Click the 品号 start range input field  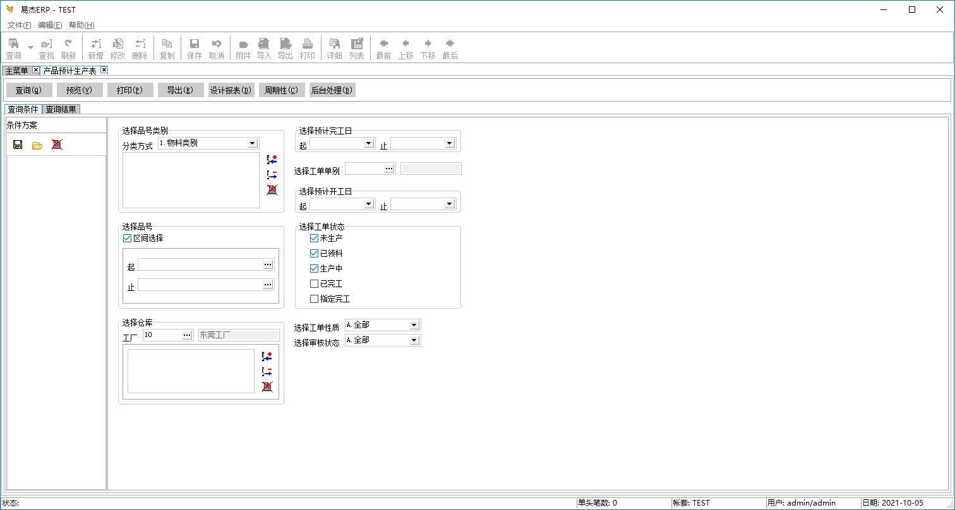200,264
